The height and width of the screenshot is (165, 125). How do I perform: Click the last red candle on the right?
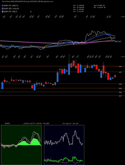pos(115,76)
